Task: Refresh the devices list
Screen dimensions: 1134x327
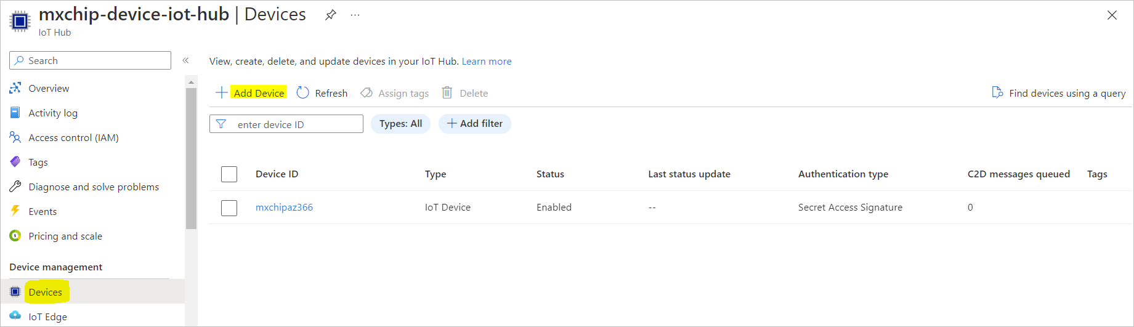Action: point(331,93)
